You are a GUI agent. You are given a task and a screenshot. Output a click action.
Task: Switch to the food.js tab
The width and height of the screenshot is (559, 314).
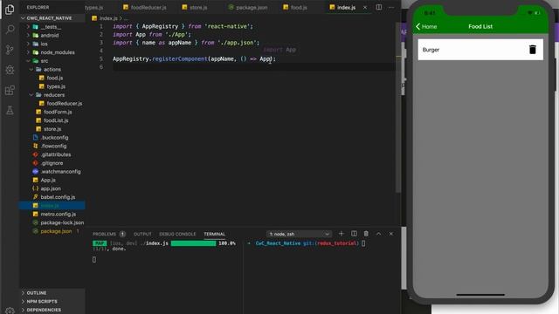coord(295,7)
